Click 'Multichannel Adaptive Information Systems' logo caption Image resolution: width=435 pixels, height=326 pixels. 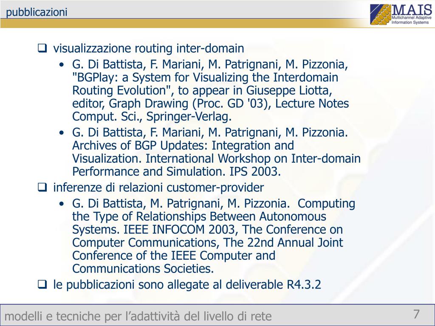tap(411, 20)
